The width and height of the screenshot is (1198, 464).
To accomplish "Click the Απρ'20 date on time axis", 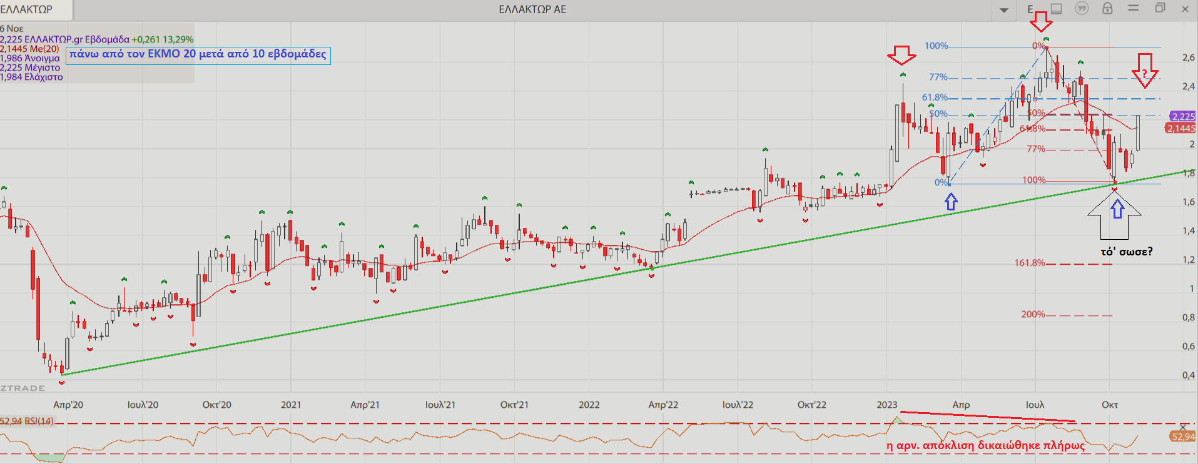I will (68, 405).
